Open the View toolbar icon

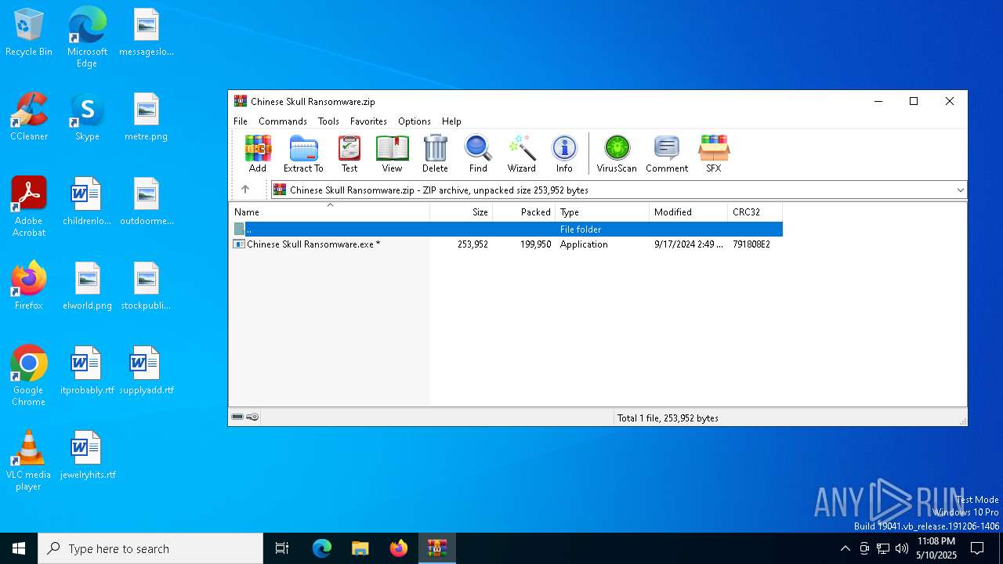pos(392,154)
